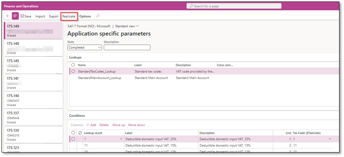Click the Export button

54,16
